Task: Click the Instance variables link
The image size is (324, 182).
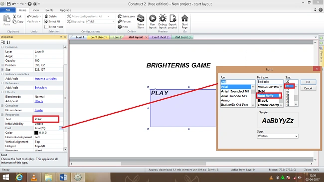Action: tap(46, 79)
